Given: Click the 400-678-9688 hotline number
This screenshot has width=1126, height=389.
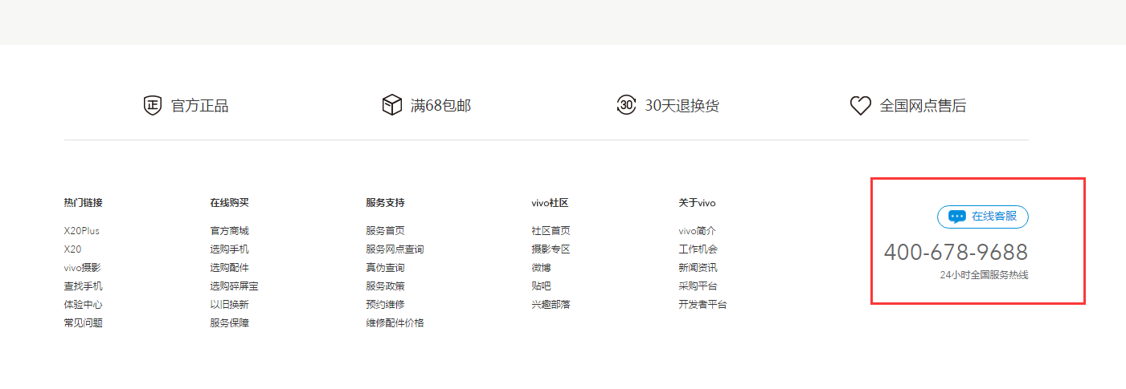Looking at the screenshot, I should [956, 252].
